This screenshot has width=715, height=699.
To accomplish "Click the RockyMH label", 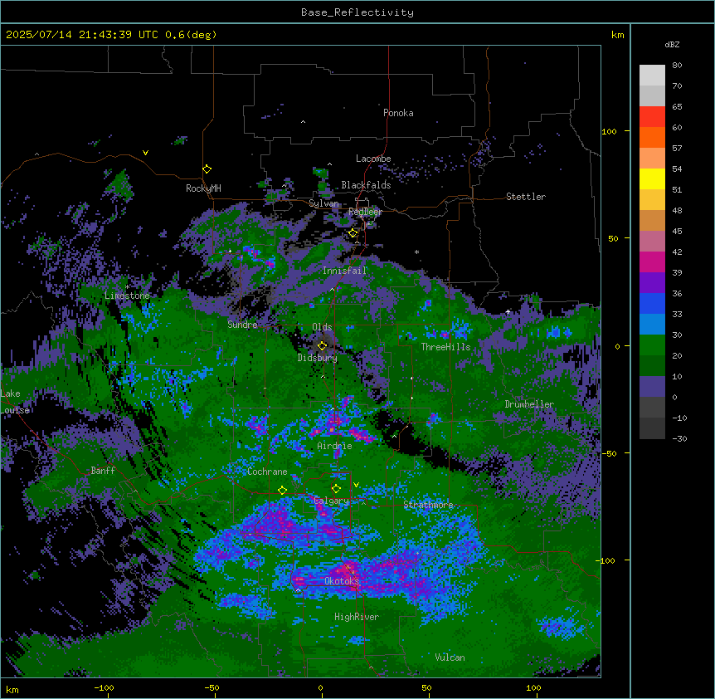I will 203,188.
